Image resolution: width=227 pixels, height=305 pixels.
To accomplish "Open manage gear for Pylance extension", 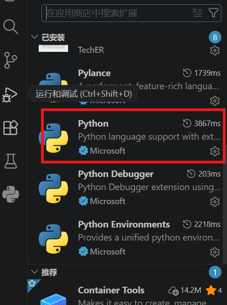I will point(215,101).
